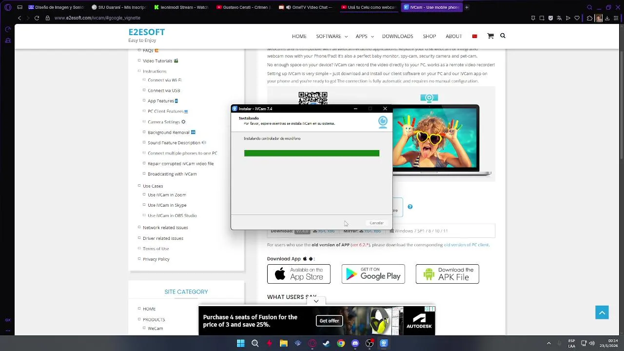
Task: Click Get offer in Autodesk ad
Action: tap(329, 321)
